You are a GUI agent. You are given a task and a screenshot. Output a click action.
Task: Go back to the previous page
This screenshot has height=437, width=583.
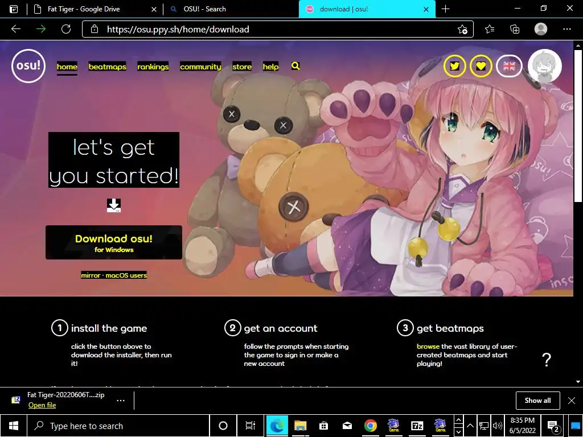pos(15,29)
